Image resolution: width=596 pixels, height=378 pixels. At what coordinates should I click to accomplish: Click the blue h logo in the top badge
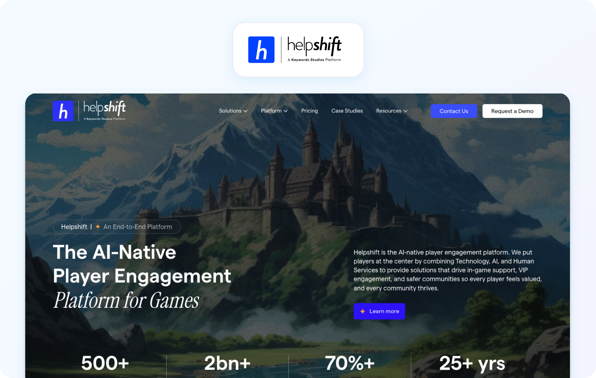[x=261, y=50]
